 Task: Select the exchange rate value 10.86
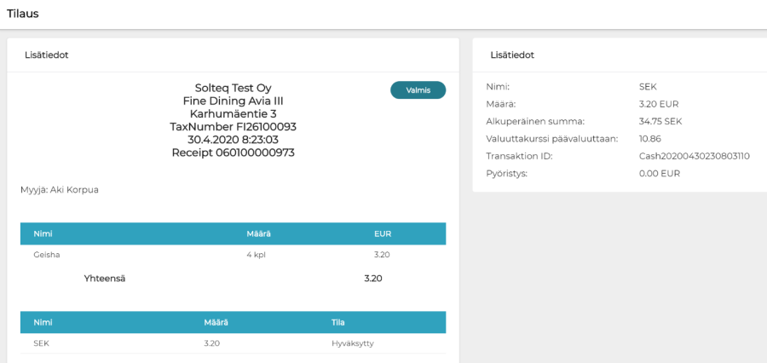click(650, 138)
